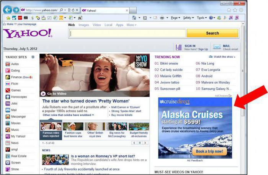Open the Mail envelope icon near Sign In

point(217,47)
